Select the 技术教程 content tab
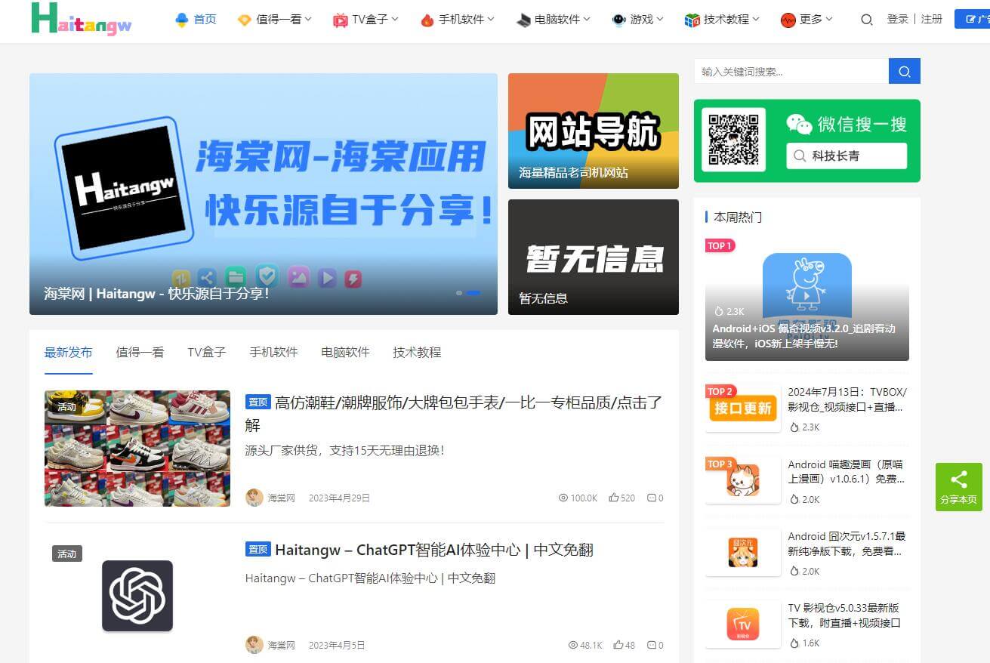The height and width of the screenshot is (663, 990). click(417, 352)
